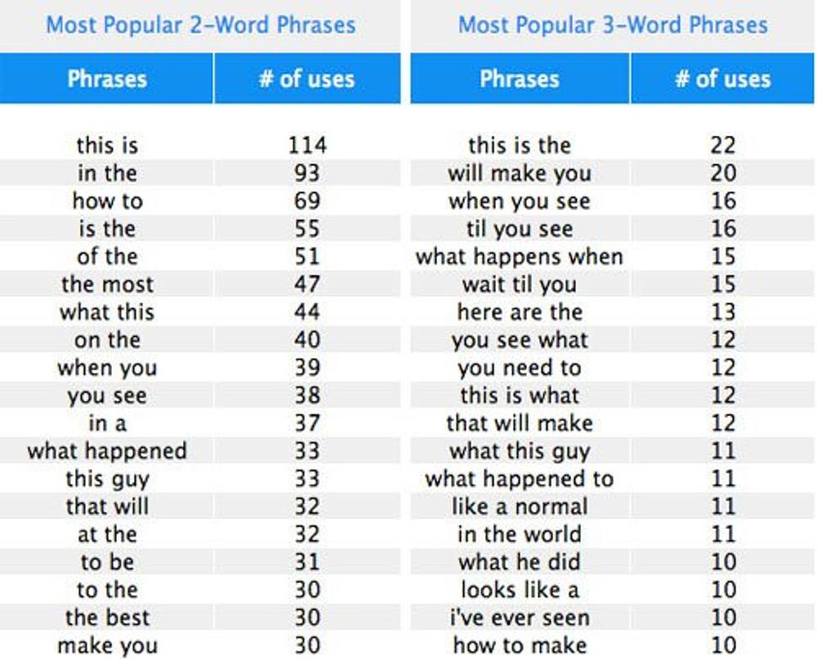Click the 'Most Popular 2-Word Phrases' title
Viewport: 817px width, 659px height.
click(201, 25)
